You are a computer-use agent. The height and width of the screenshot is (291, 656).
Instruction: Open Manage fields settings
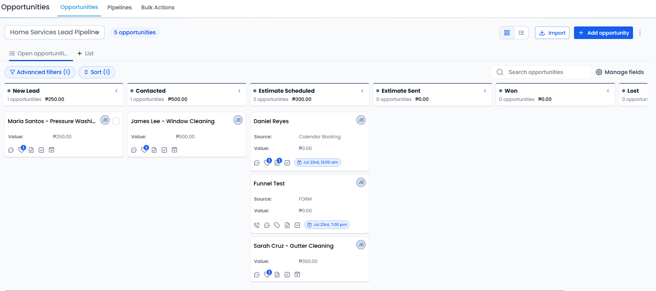620,72
